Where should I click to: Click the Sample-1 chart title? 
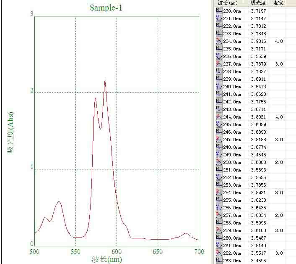[106, 8]
